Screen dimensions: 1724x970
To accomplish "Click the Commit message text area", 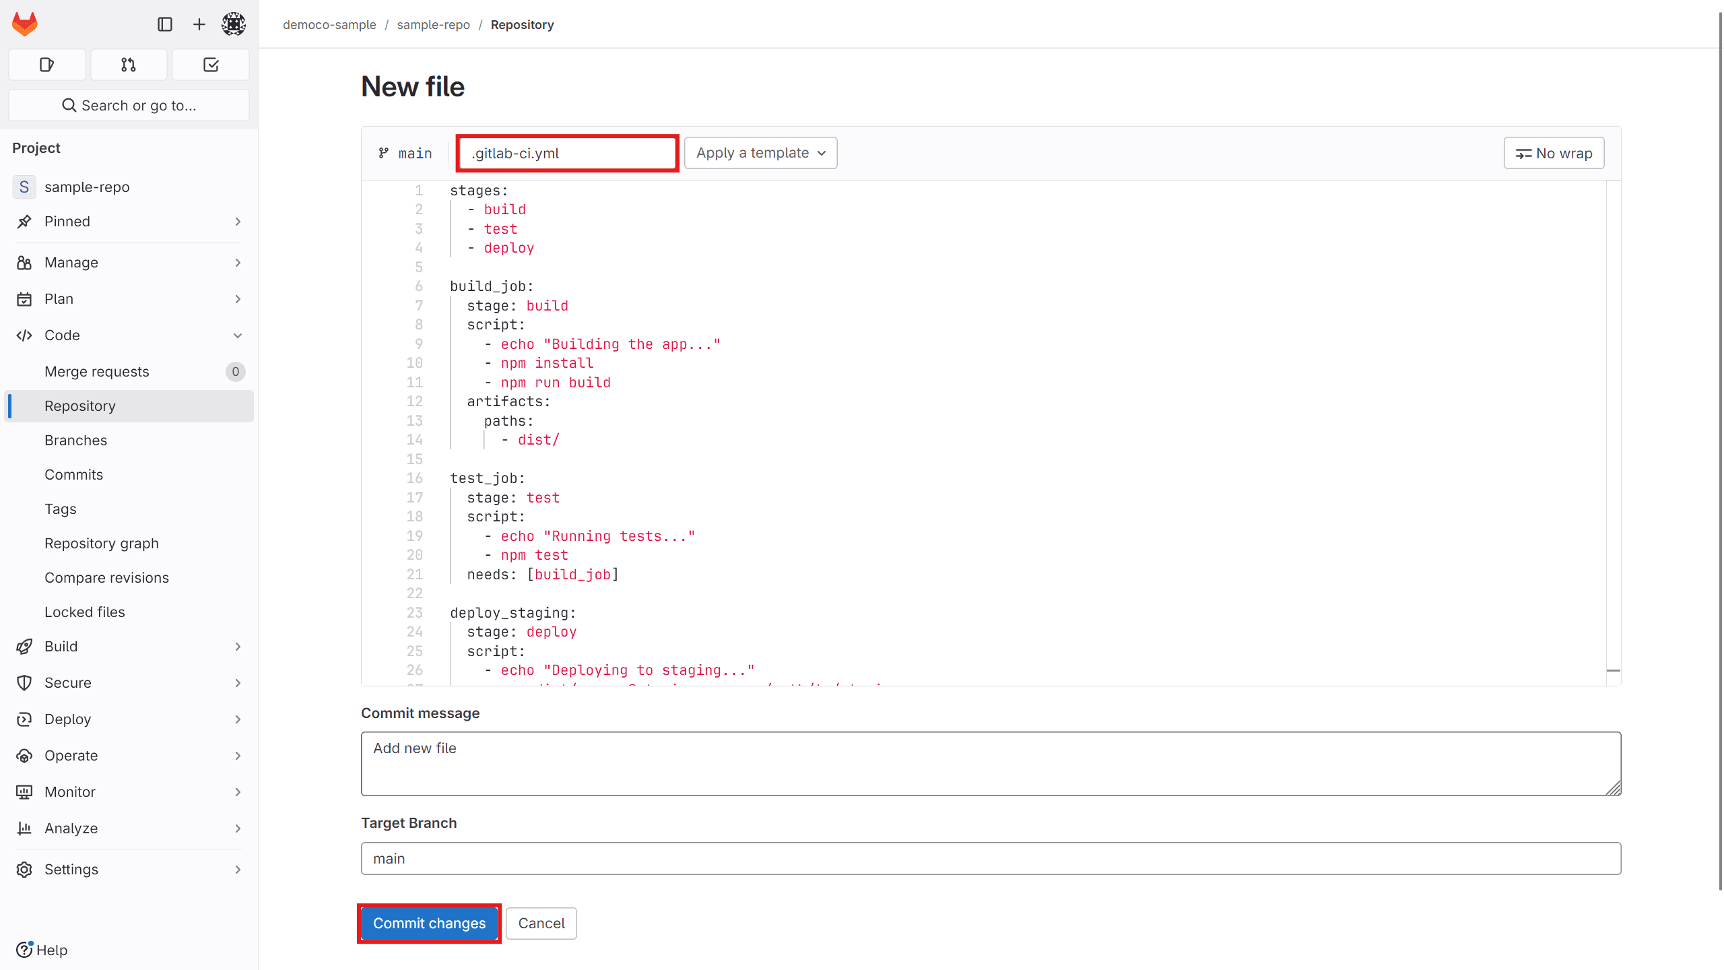I will coord(991,763).
